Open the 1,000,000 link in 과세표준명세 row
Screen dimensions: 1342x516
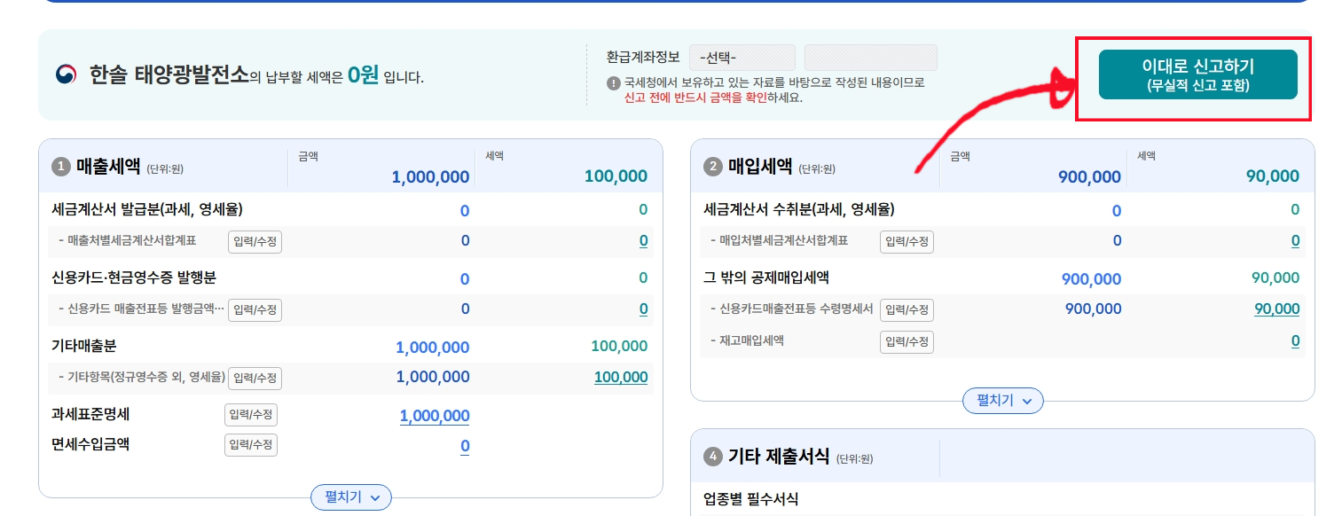tap(435, 416)
